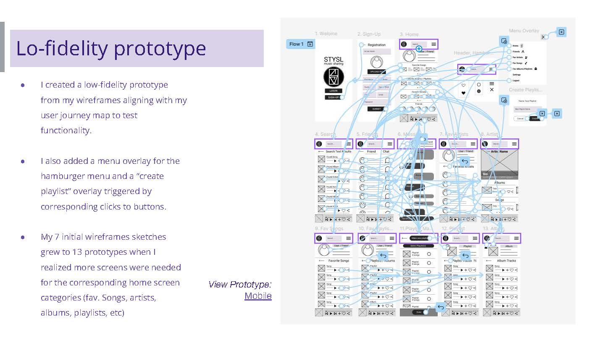Select first playlist radio on Playlist Manager
The height and width of the screenshot is (342, 609).
tap(429, 254)
